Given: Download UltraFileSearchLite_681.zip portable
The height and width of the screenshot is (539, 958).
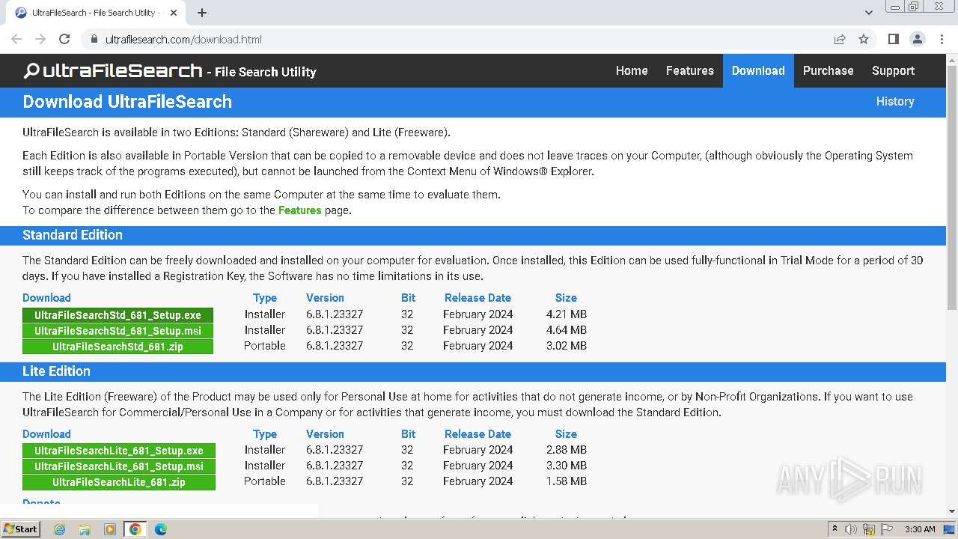Looking at the screenshot, I should 118,482.
